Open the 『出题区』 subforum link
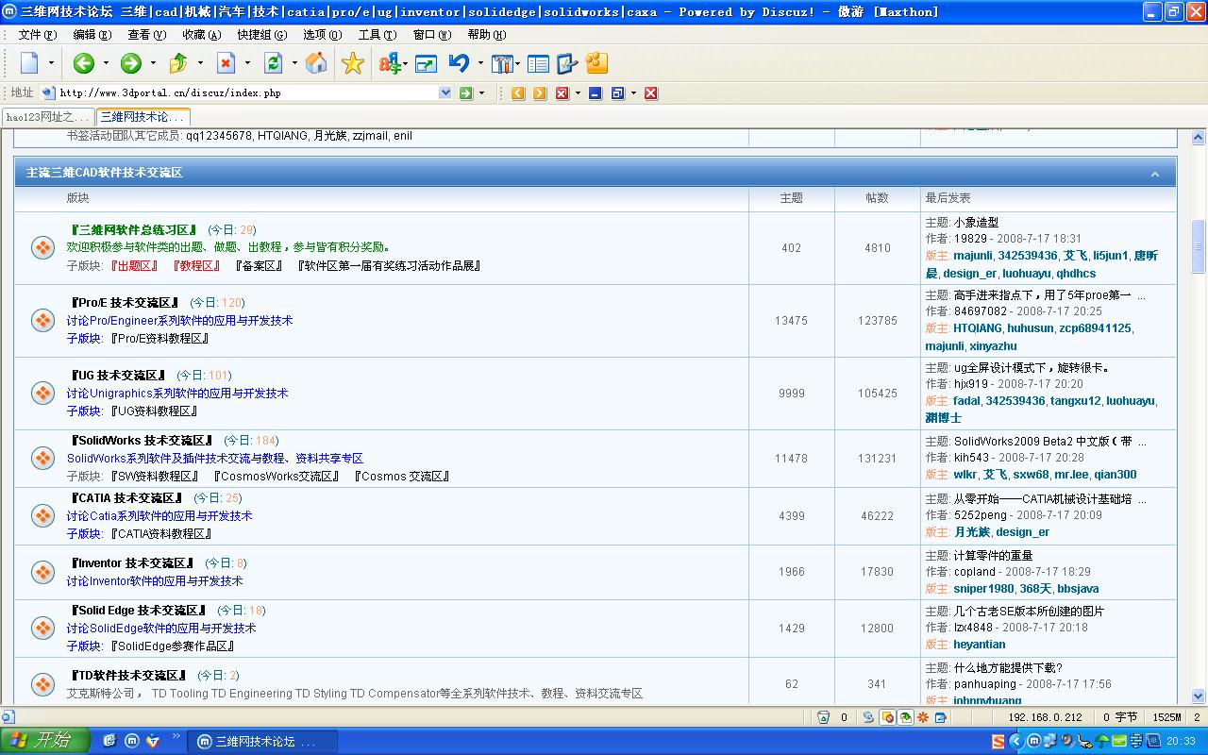The image size is (1208, 755). coord(134,266)
